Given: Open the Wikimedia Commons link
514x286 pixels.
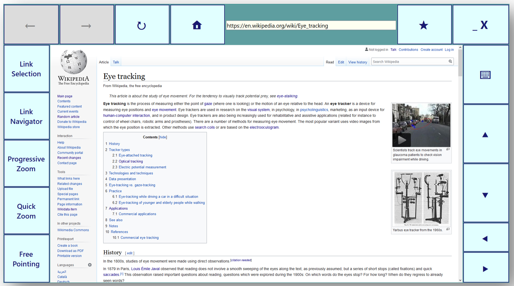Looking at the screenshot, I should point(73,230).
